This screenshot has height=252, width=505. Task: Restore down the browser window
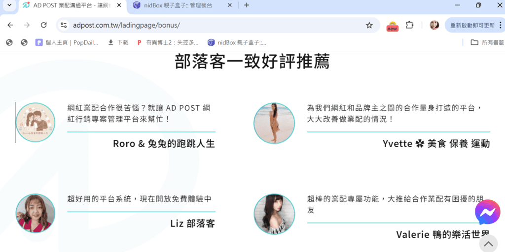click(x=478, y=5)
